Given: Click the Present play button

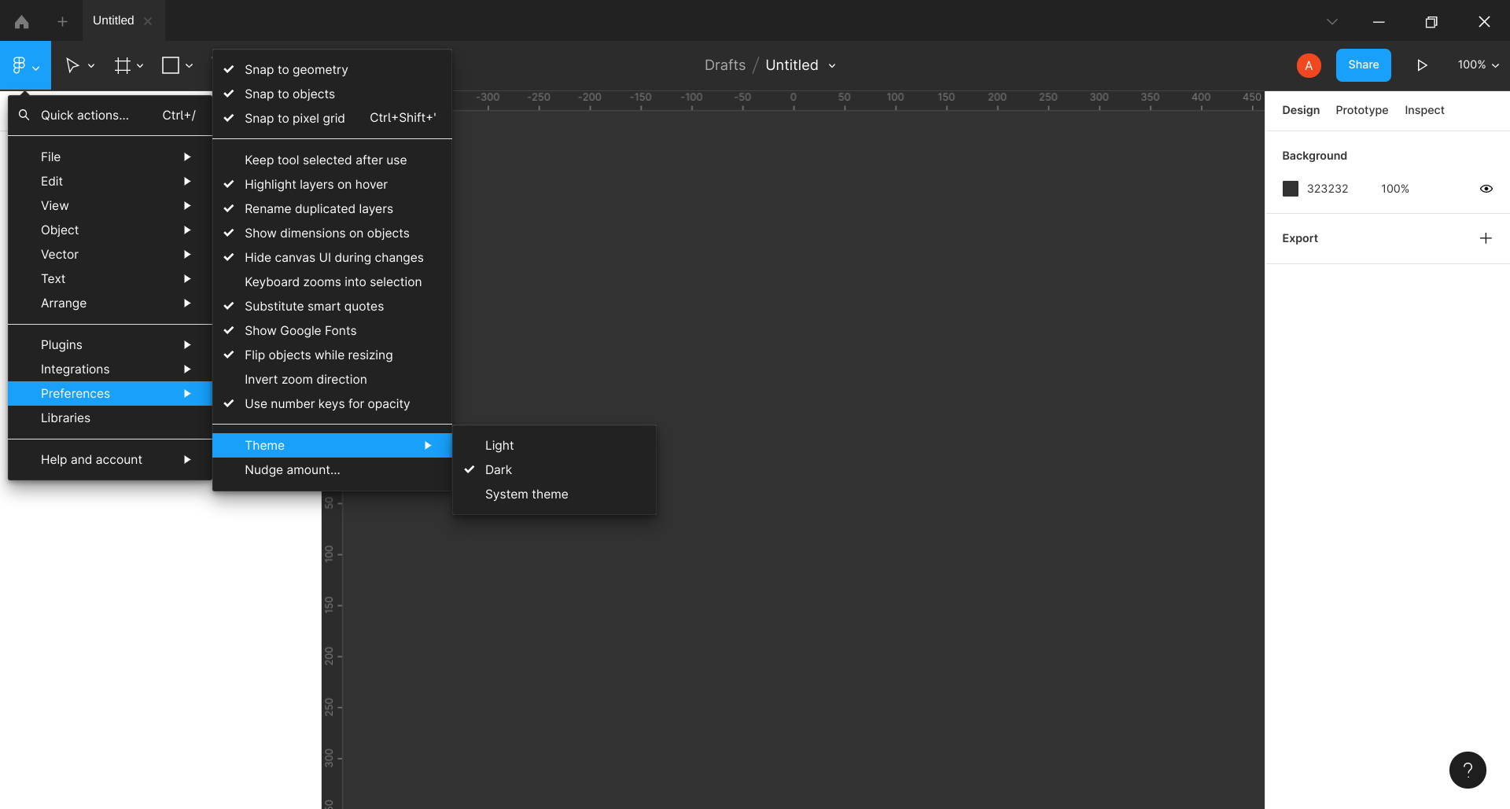Looking at the screenshot, I should point(1422,65).
